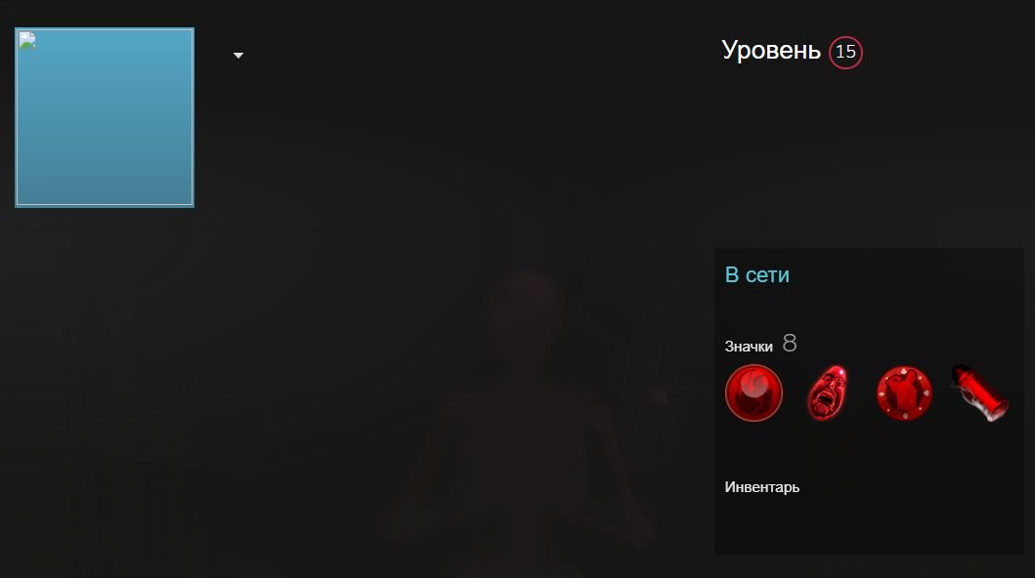
Task: Click the dark area right of the dropdown arrow
Action: [x=462, y=56]
